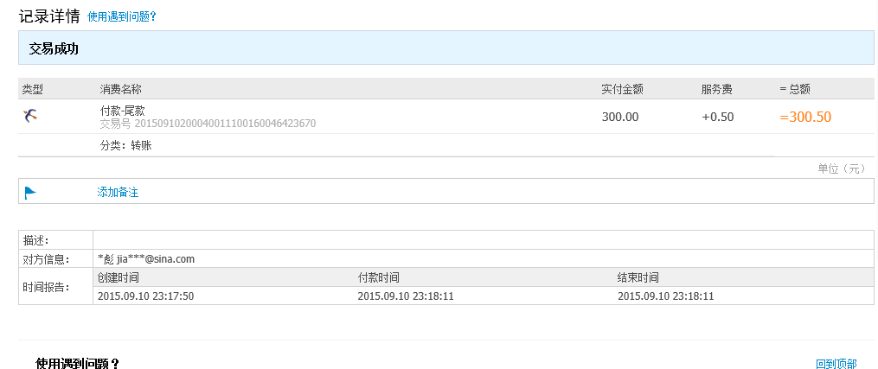
Task: Click the 创建时间 header cell
Action: click(119, 277)
